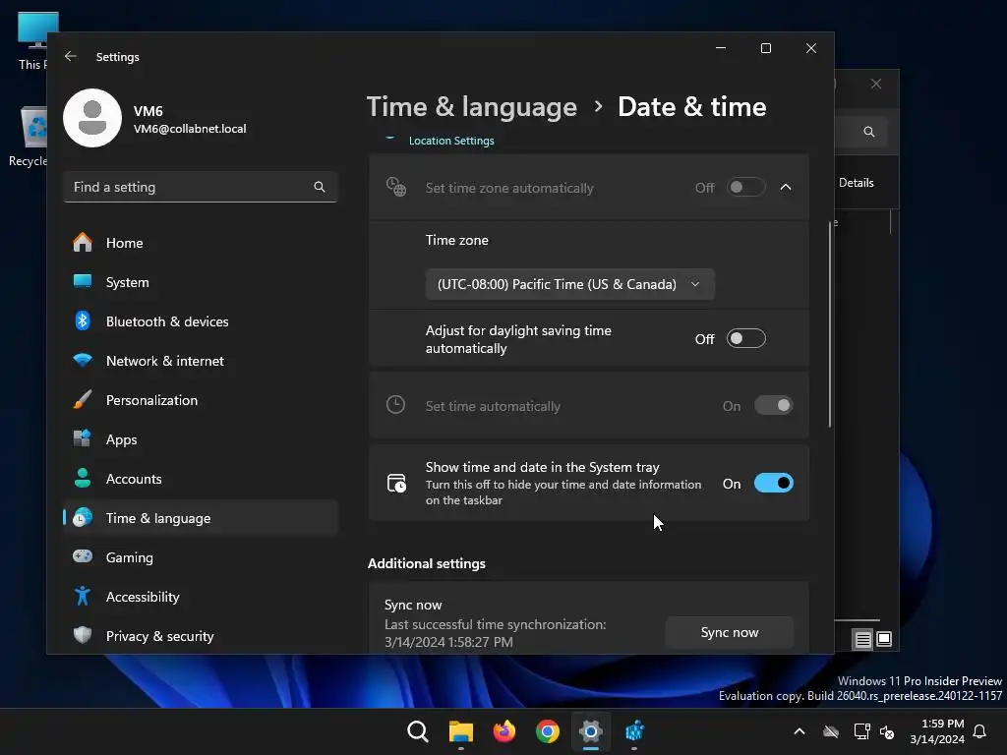Click the VM6 user profile avatar
The image size is (1007, 755).
click(92, 118)
